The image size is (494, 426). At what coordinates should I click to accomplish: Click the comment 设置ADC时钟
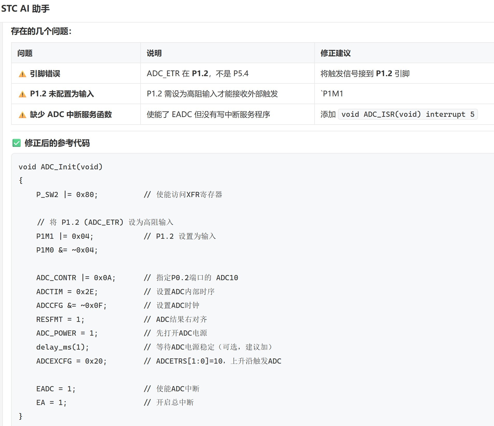click(172, 305)
